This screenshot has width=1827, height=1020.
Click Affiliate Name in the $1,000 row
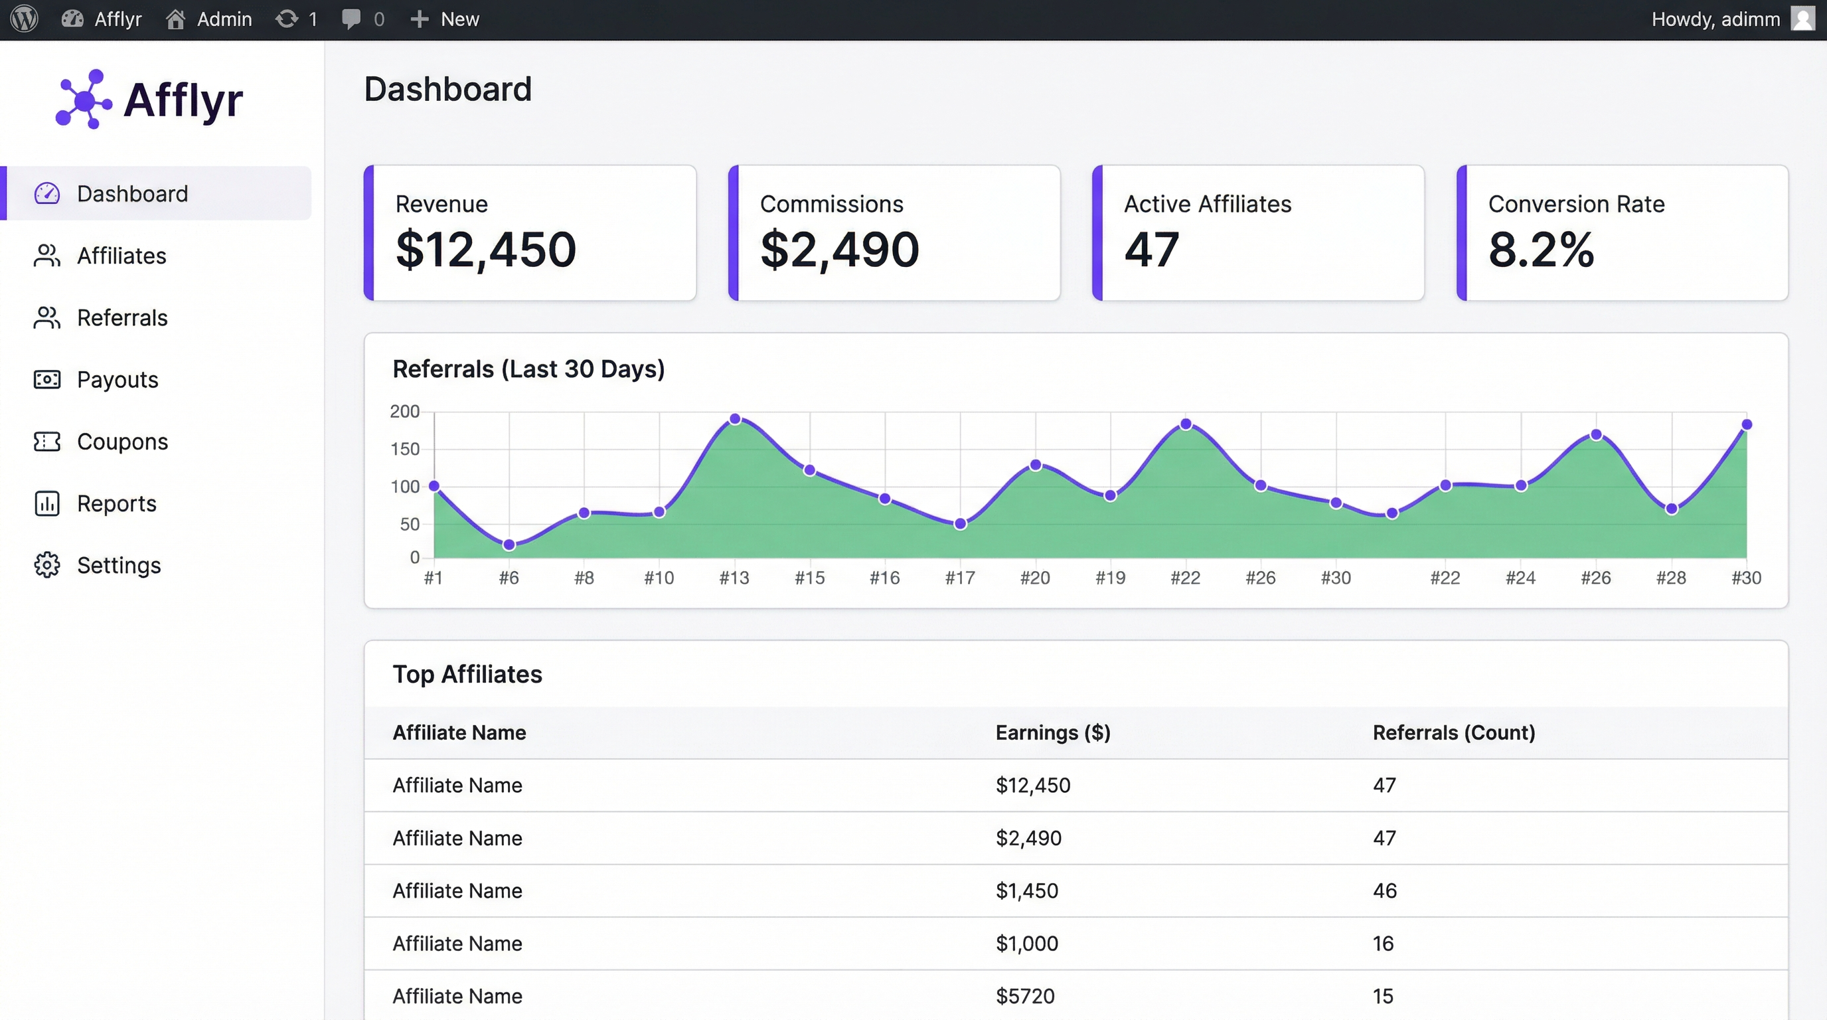coord(457,944)
